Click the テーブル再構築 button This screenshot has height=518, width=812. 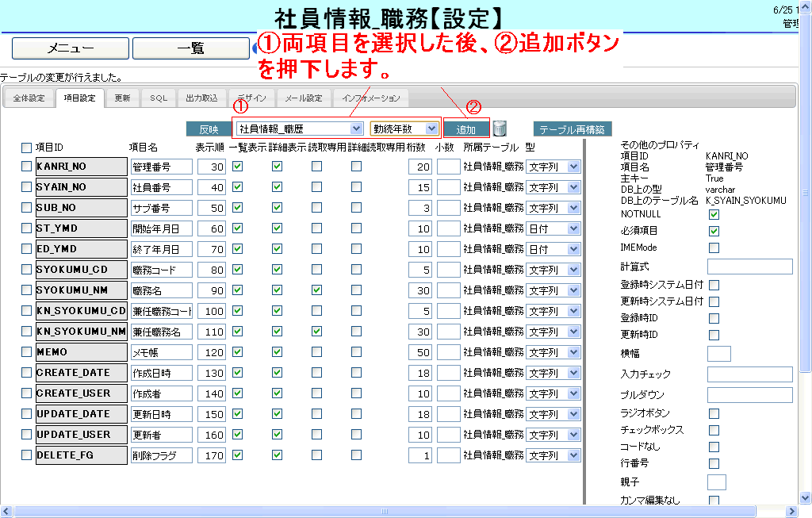coord(572,129)
